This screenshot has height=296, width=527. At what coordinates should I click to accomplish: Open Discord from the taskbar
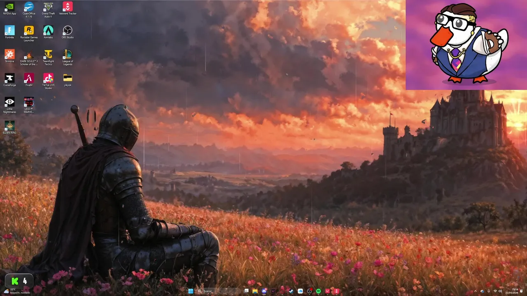(x=264, y=291)
